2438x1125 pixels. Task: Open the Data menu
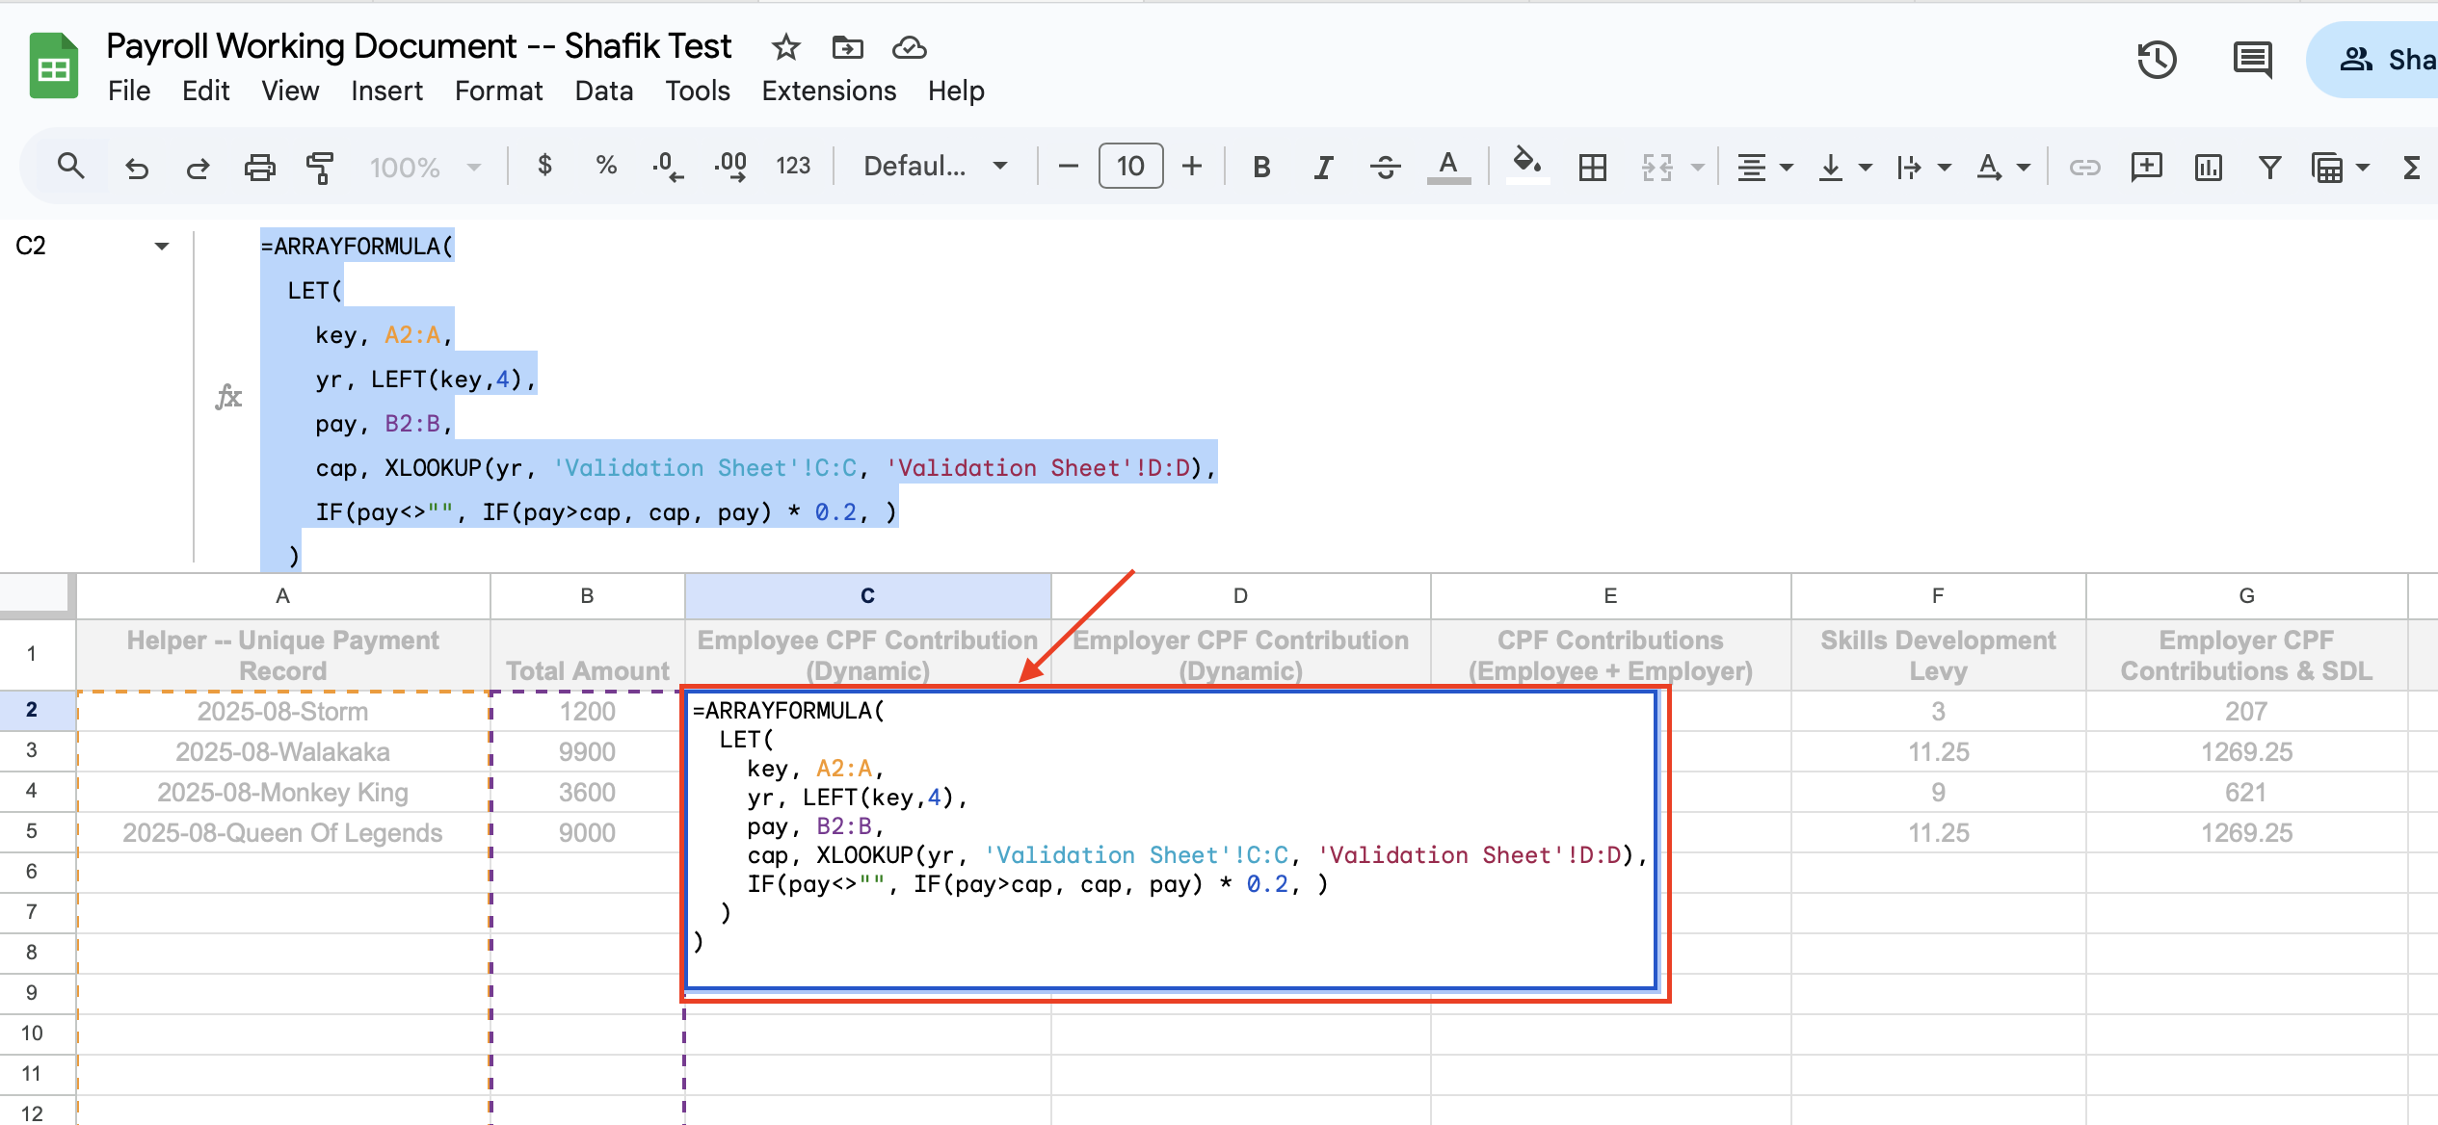604,91
